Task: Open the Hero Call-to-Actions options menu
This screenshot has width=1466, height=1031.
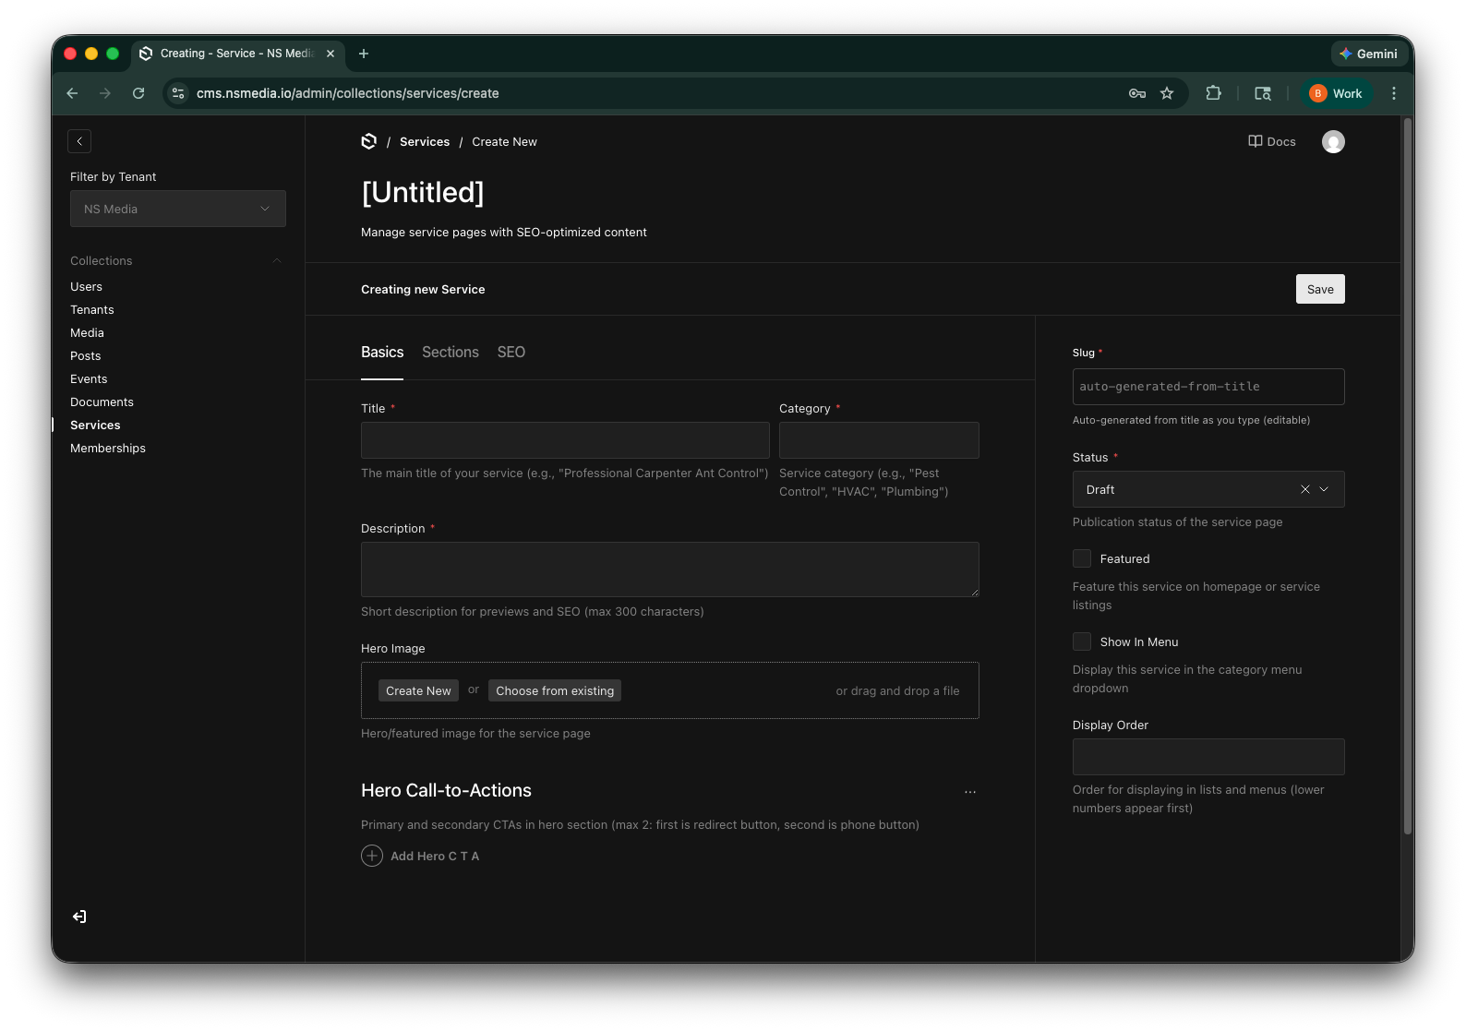Action: point(970,792)
